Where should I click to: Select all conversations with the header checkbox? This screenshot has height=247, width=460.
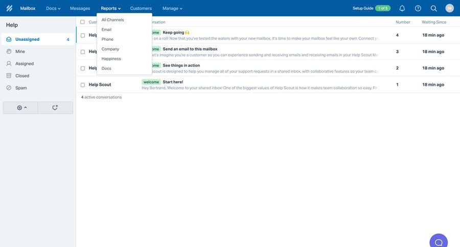pyautogui.click(x=82, y=22)
